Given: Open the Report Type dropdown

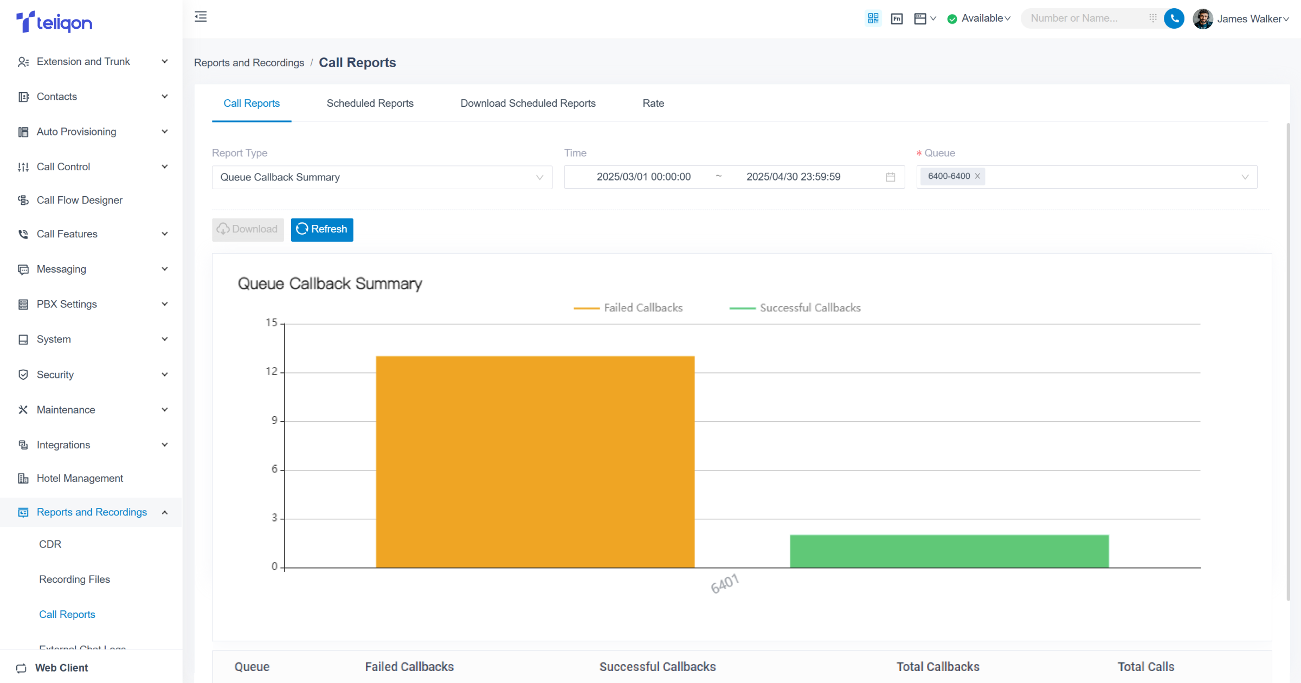Looking at the screenshot, I should click(382, 177).
